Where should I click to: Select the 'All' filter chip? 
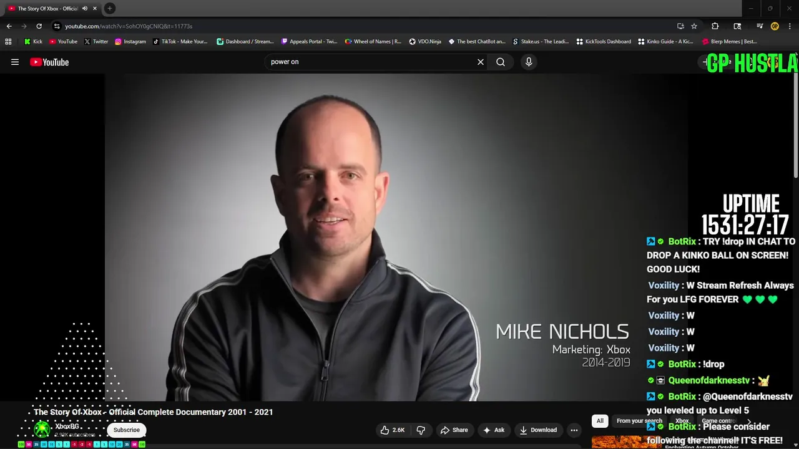pos(600,421)
